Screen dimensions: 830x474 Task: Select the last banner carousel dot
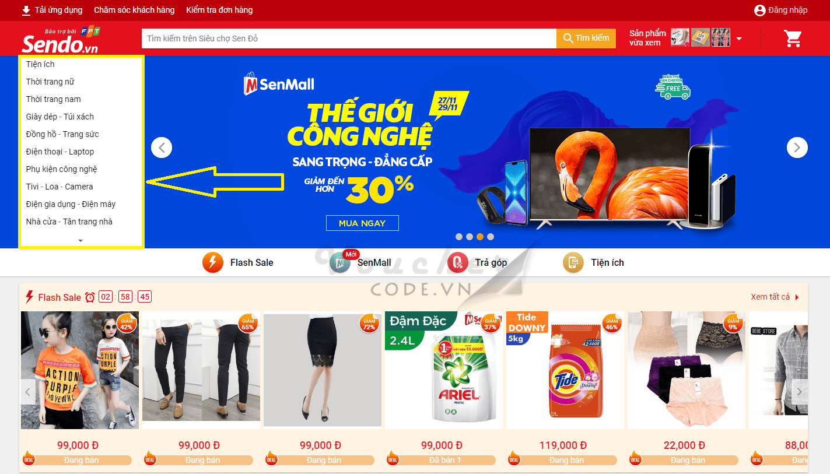[491, 237]
